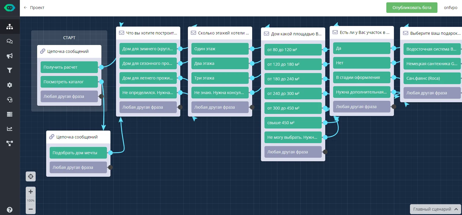Zoom in with the plus button
462x215 pixels.
coord(31,192)
